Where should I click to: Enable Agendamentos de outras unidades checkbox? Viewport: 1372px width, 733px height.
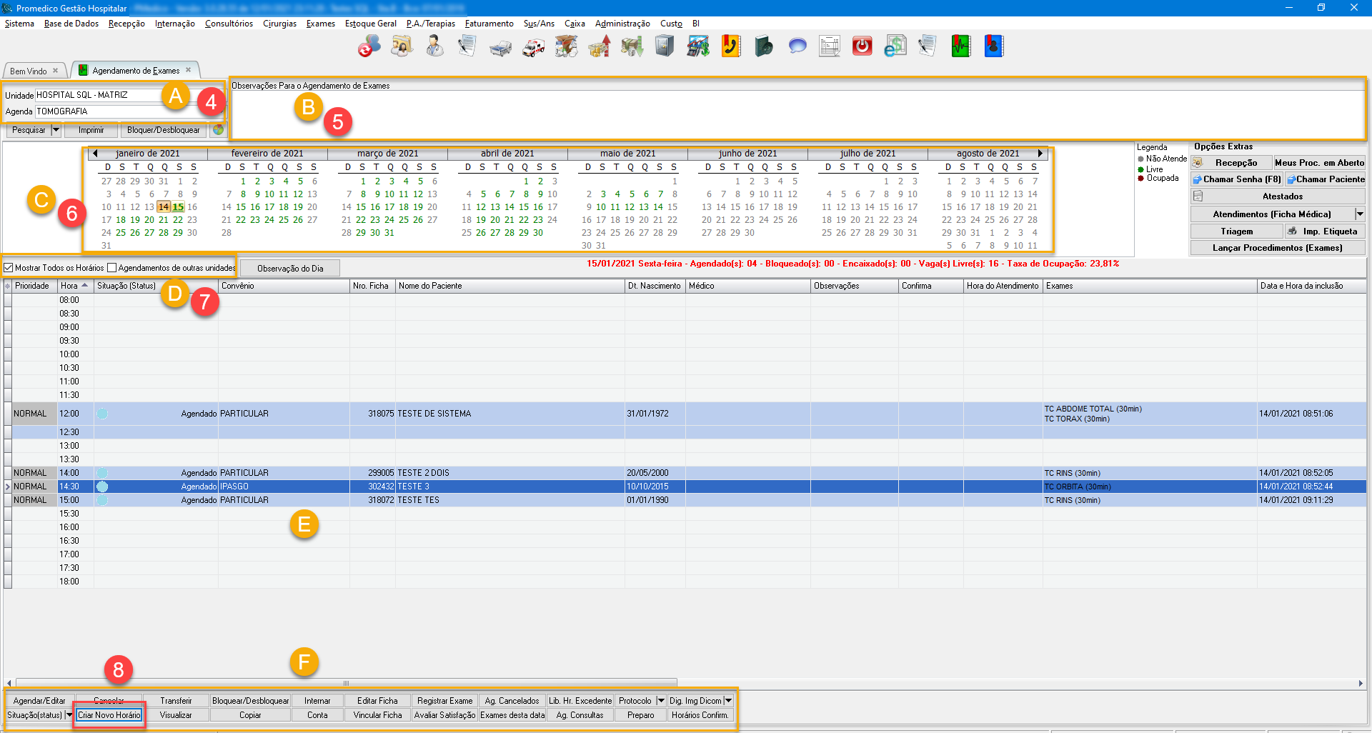tap(111, 268)
